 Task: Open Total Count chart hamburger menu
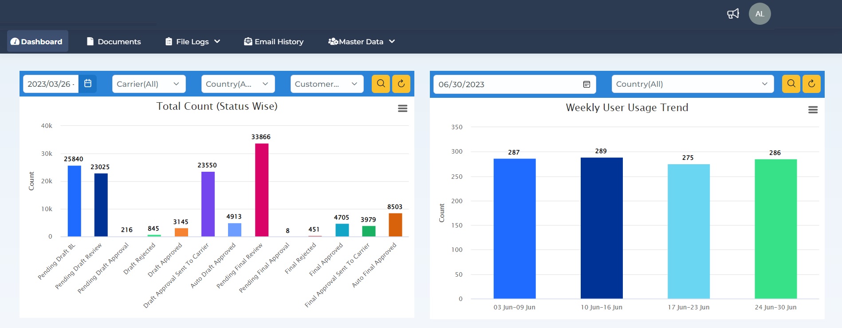coord(402,108)
